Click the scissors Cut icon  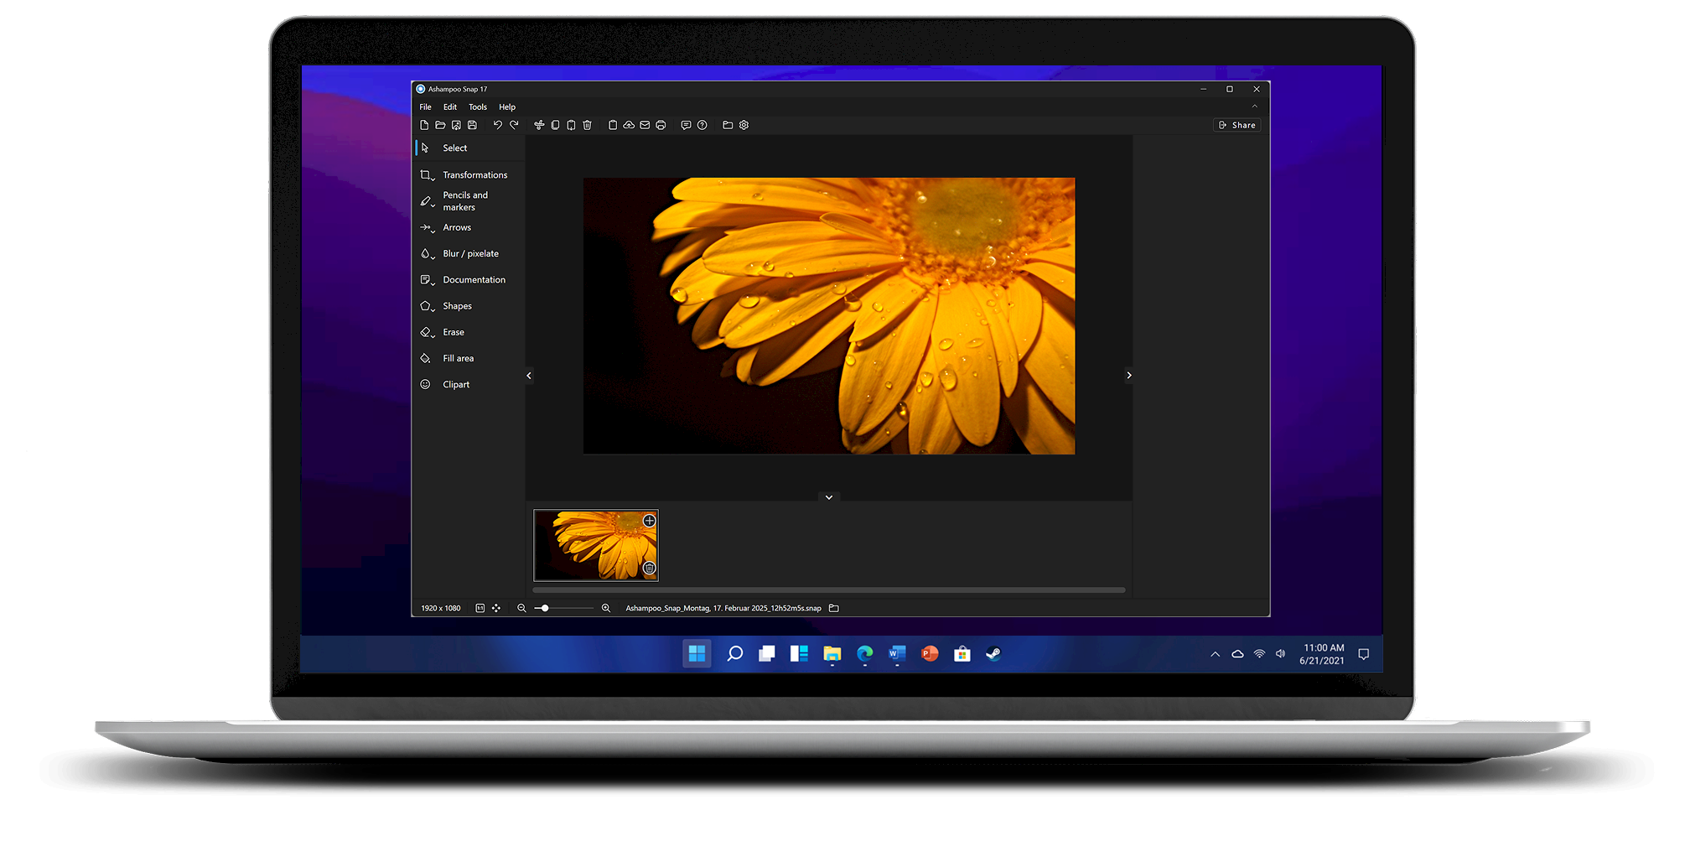point(539,125)
